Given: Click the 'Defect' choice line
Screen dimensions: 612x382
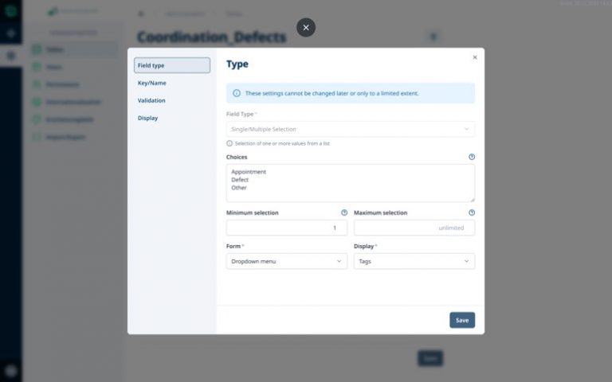Looking at the screenshot, I should (240, 180).
